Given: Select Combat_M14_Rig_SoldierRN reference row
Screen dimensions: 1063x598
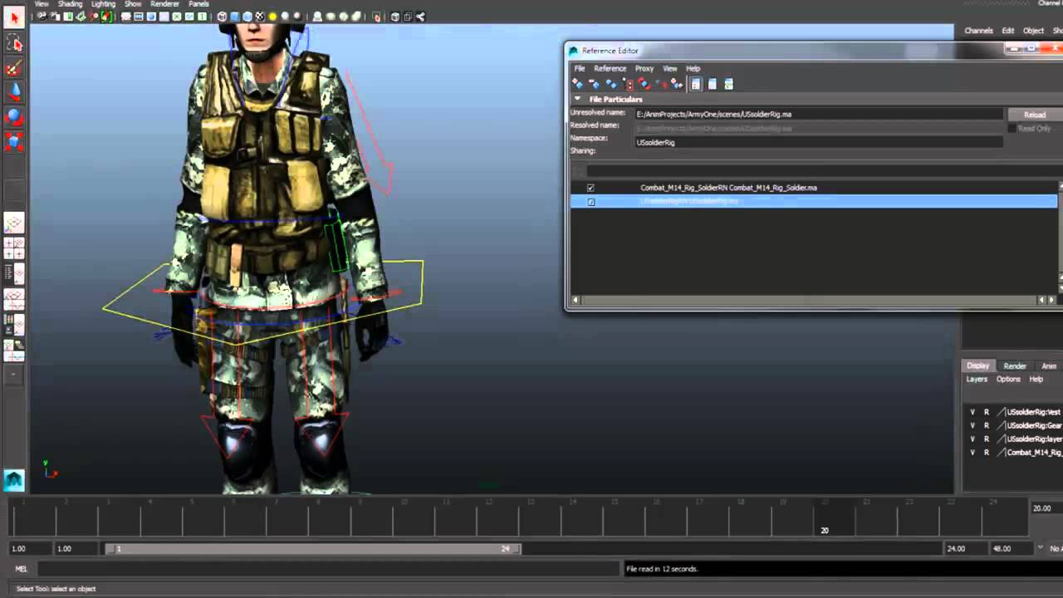Looking at the screenshot, I should click(814, 188).
